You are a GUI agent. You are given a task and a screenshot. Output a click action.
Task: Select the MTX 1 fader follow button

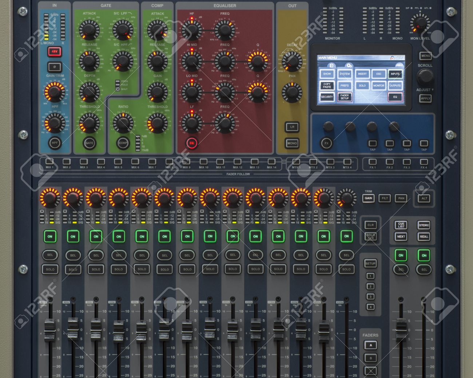point(296,162)
